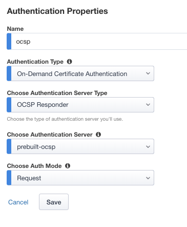Click the Authentication Properties heading
187x227 pixels.
[x=57, y=11]
